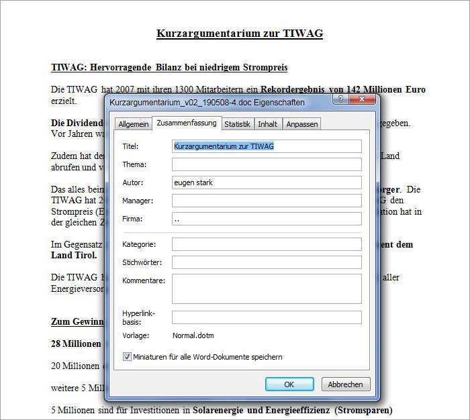Open the Statistik tab
The width and height of the screenshot is (470, 420).
(237, 124)
